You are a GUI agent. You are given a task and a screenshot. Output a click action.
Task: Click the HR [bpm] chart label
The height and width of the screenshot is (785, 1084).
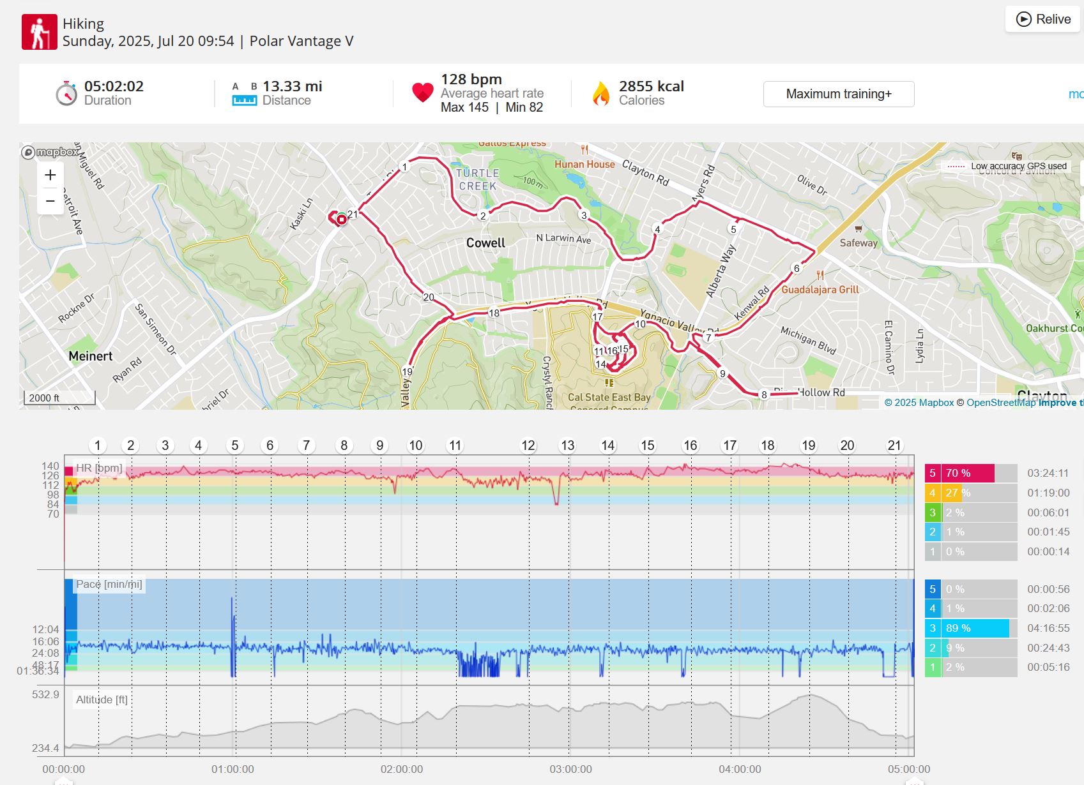point(99,468)
